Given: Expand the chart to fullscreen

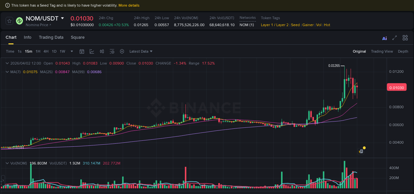Looking at the screenshot, I should (x=394, y=38).
